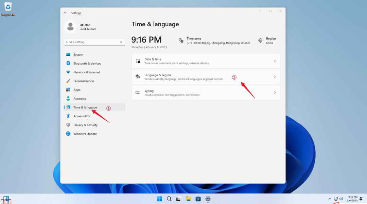Open Microsoft Store from the taskbar
The image size is (367, 204).
pos(198,199)
